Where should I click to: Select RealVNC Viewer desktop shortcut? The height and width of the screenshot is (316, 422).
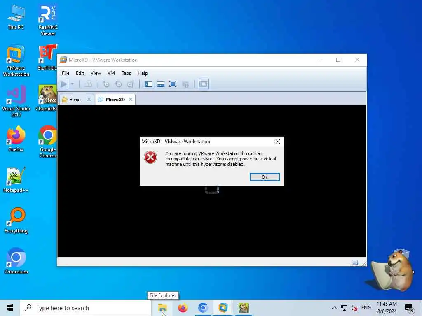coord(48,21)
